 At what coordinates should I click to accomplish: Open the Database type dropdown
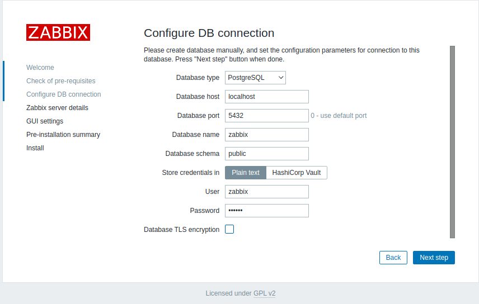(x=255, y=78)
